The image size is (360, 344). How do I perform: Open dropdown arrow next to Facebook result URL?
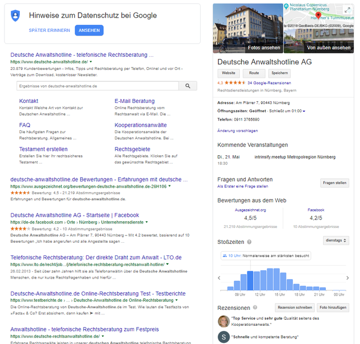point(147,222)
